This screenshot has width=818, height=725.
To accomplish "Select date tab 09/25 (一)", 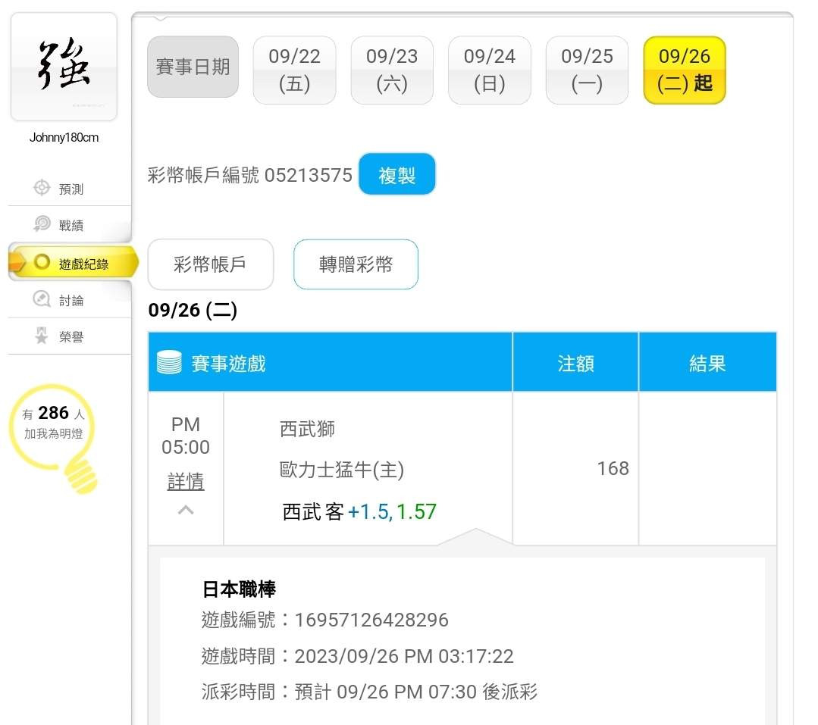I will [x=587, y=70].
